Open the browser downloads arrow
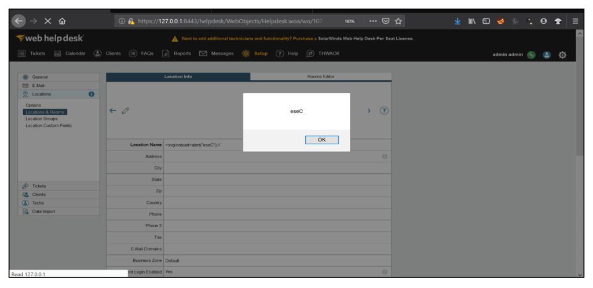 point(457,21)
